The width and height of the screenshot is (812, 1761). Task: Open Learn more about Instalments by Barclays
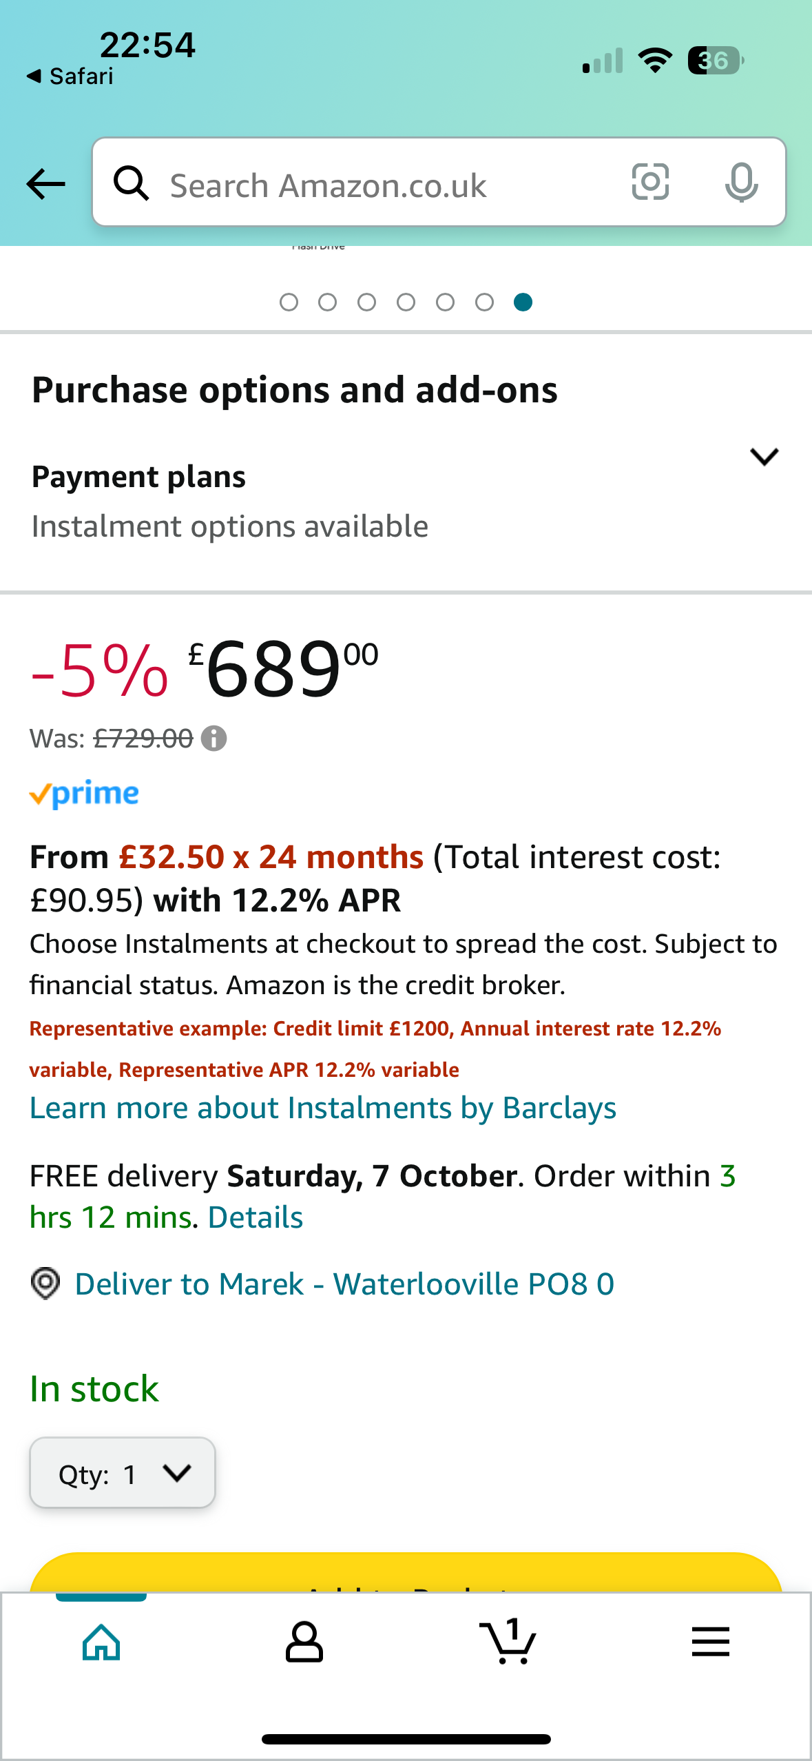click(x=322, y=1108)
